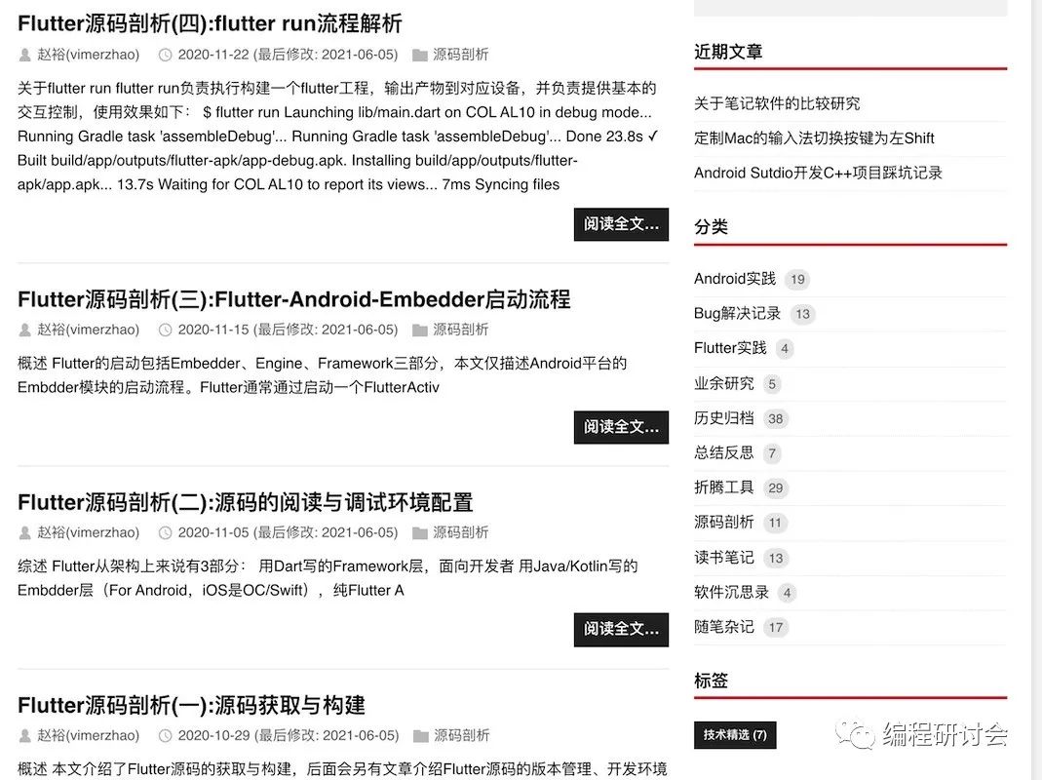1042x780 pixels.
Task: Open 源码剖析 category on Embedder启动流程 post
Action: pos(460,330)
